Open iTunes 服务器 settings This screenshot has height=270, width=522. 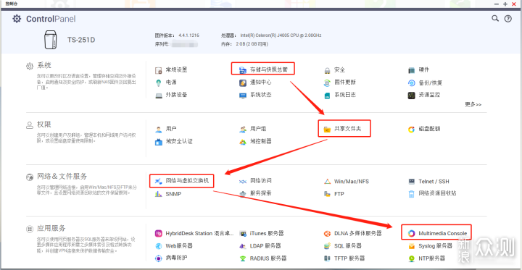pos(261,233)
